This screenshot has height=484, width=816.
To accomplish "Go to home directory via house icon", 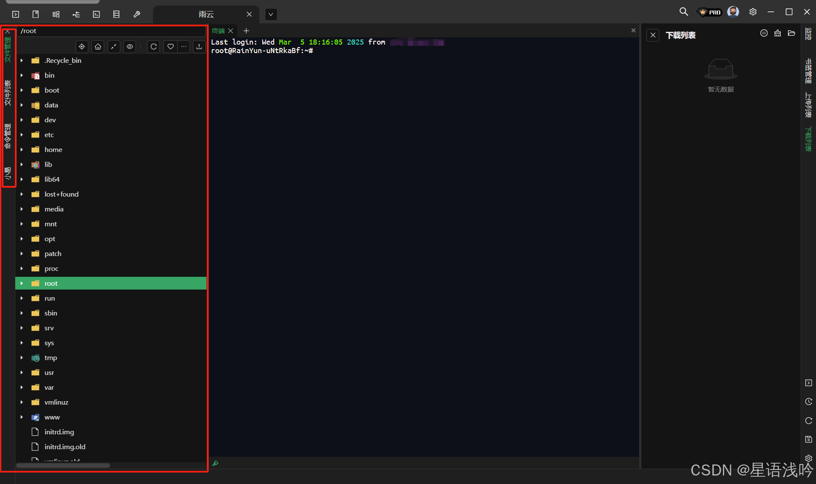I will [x=98, y=47].
